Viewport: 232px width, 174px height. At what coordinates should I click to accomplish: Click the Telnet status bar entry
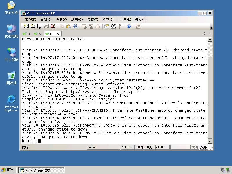(104, 147)
